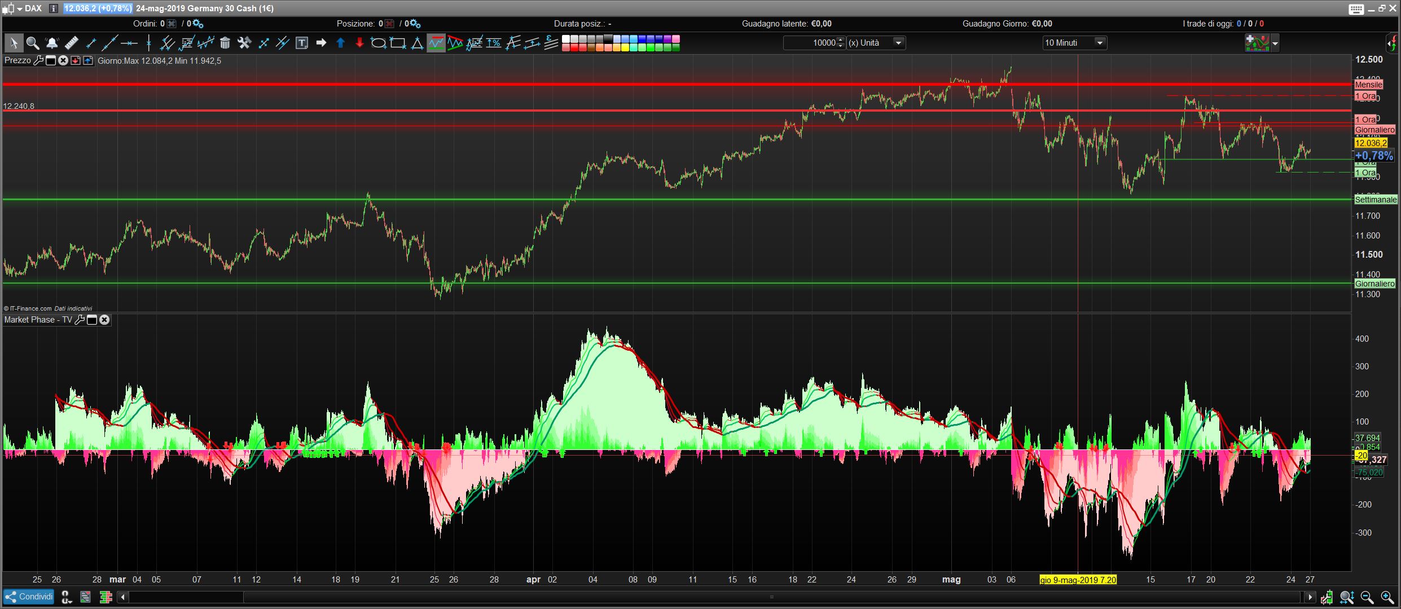Expand the trading mode dropdown arrow top right
Screen dimensions: 1401x609
pyautogui.click(x=1275, y=43)
